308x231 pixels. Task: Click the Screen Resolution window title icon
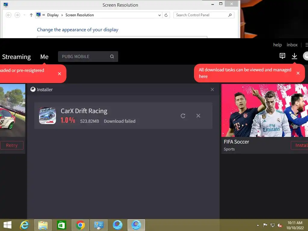click(x=6, y=5)
